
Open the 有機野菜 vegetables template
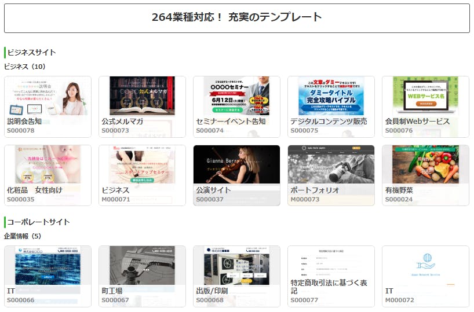(x=425, y=175)
